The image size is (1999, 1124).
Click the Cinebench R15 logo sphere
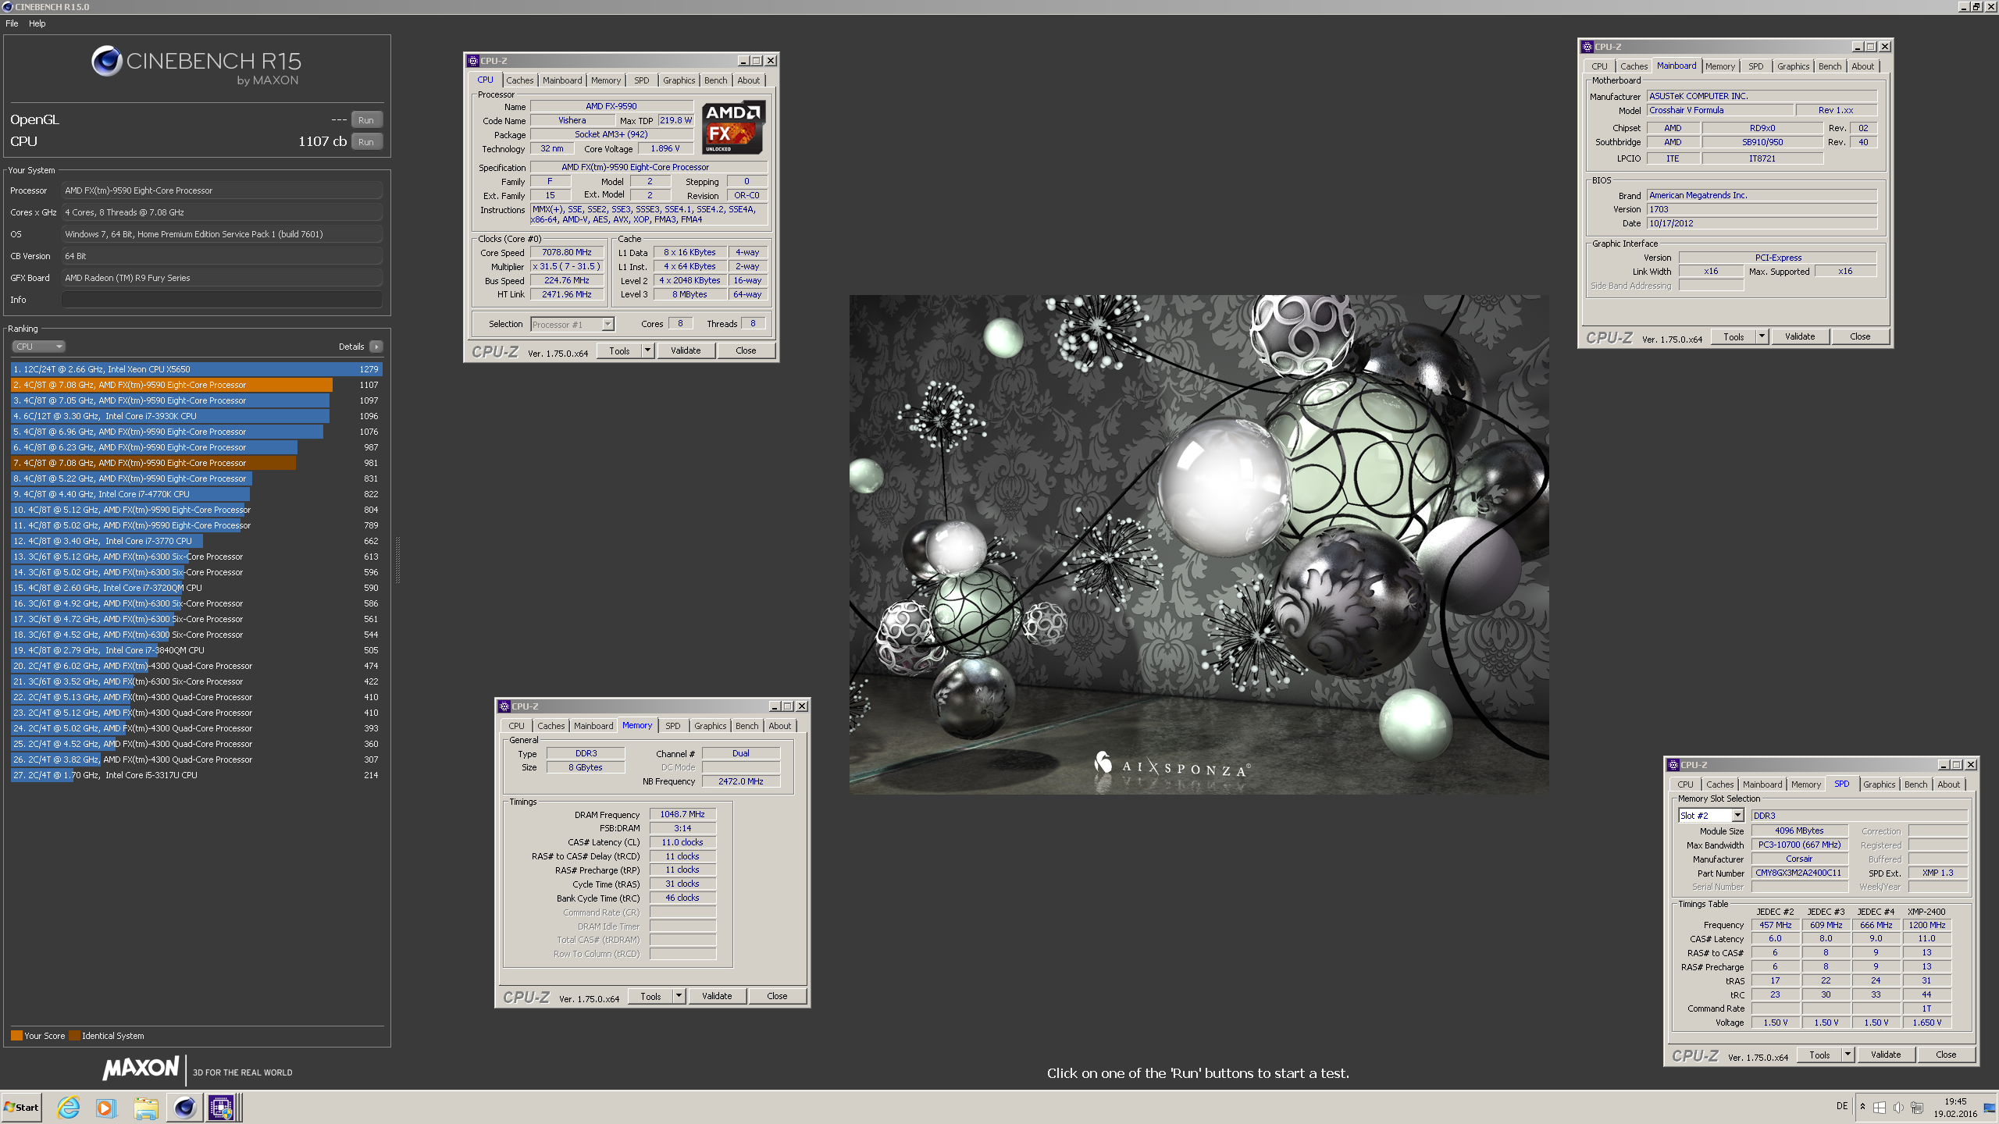[107, 61]
